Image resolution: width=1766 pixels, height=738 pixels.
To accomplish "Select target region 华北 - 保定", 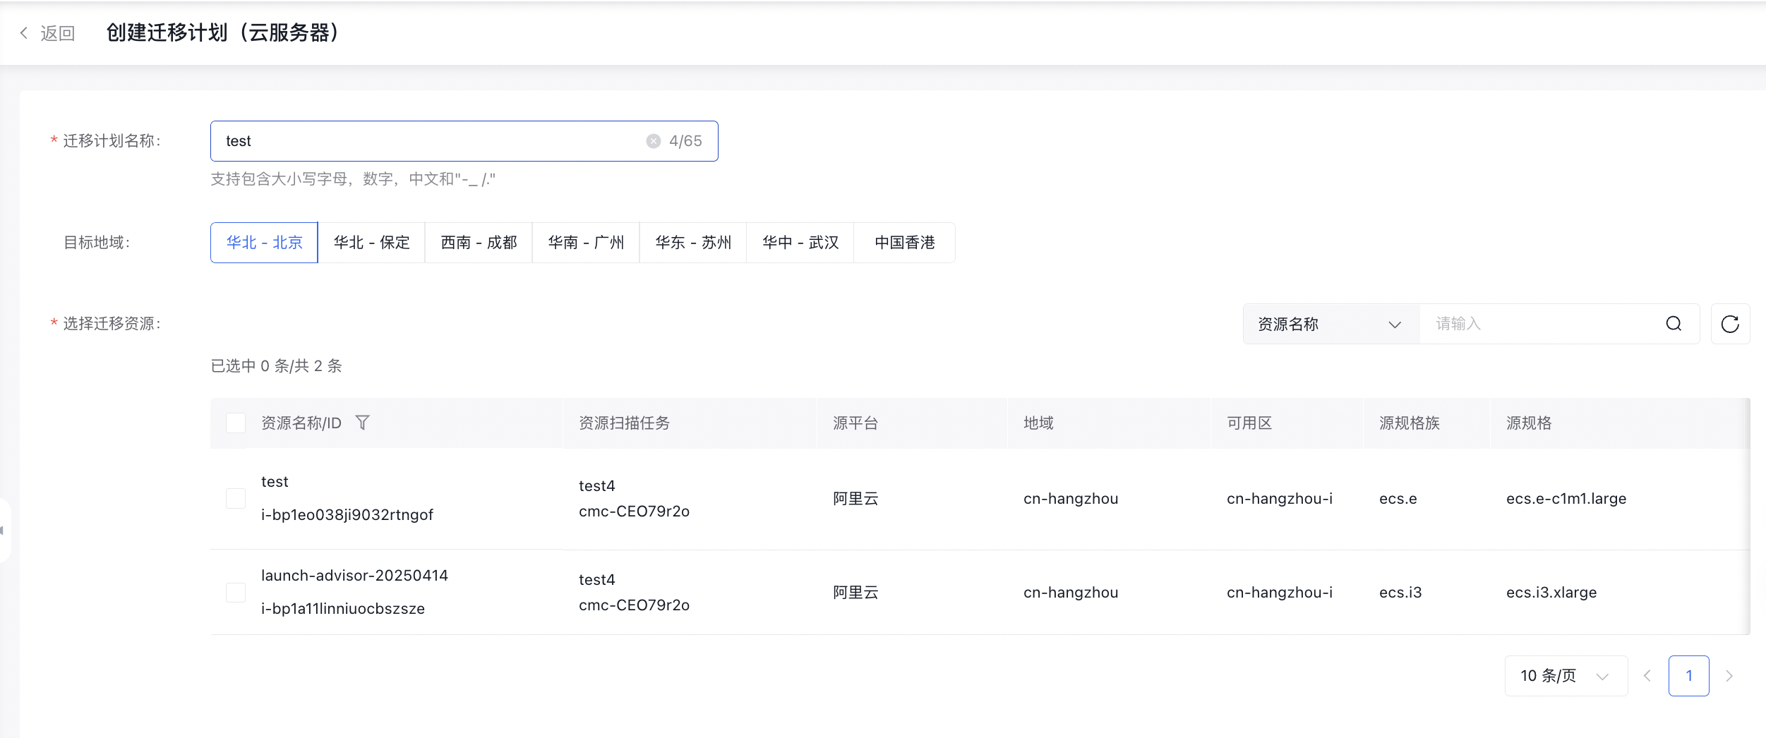I will click(x=371, y=243).
